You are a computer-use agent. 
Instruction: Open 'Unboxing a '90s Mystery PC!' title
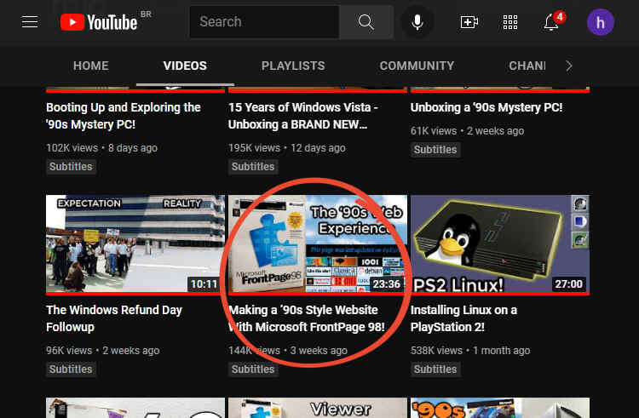[x=486, y=107]
